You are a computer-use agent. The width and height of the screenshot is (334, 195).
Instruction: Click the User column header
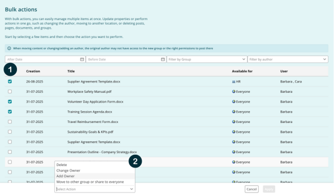point(284,71)
